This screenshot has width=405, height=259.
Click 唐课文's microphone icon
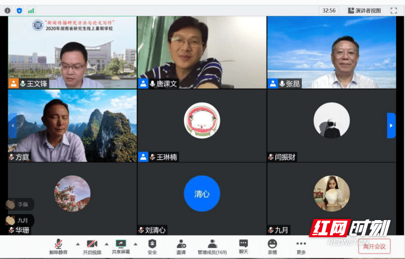[x=152, y=84]
